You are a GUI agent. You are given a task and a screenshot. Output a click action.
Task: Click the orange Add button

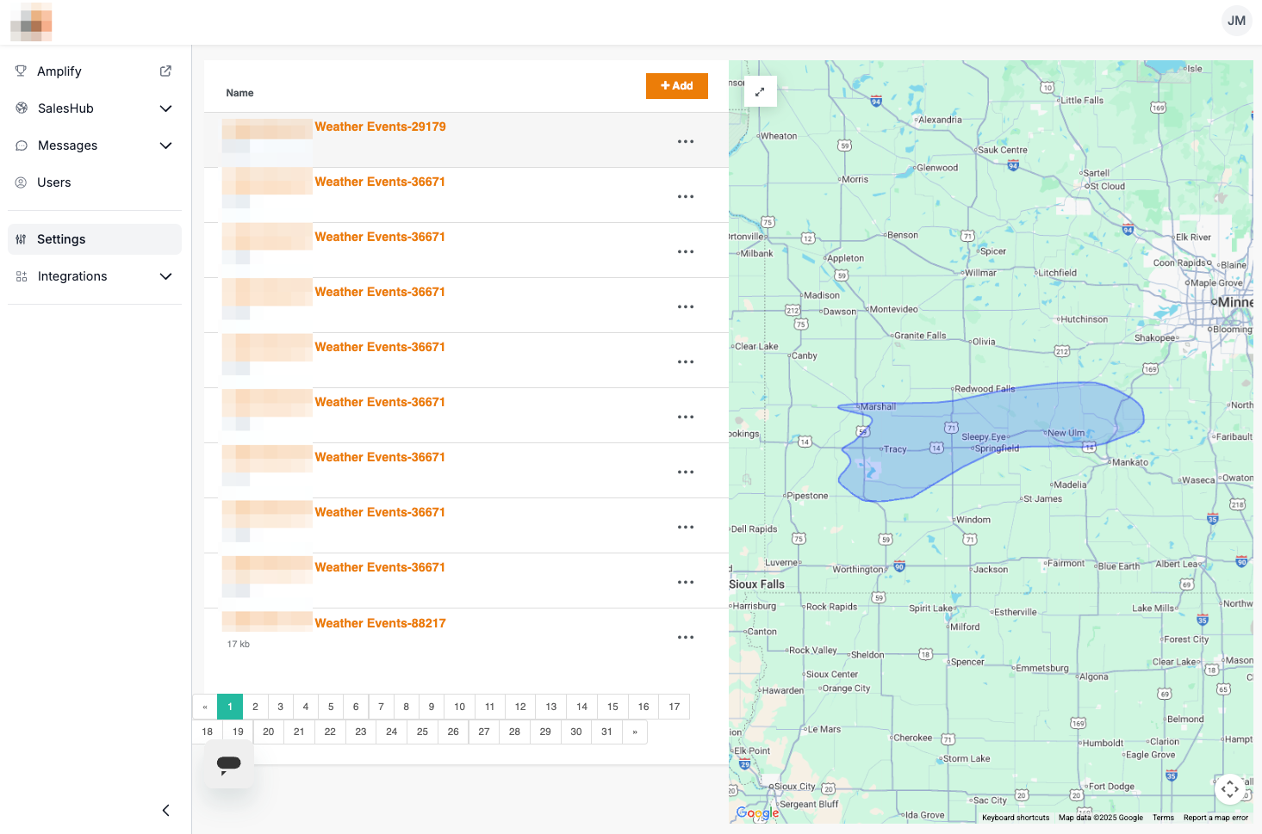(x=676, y=86)
